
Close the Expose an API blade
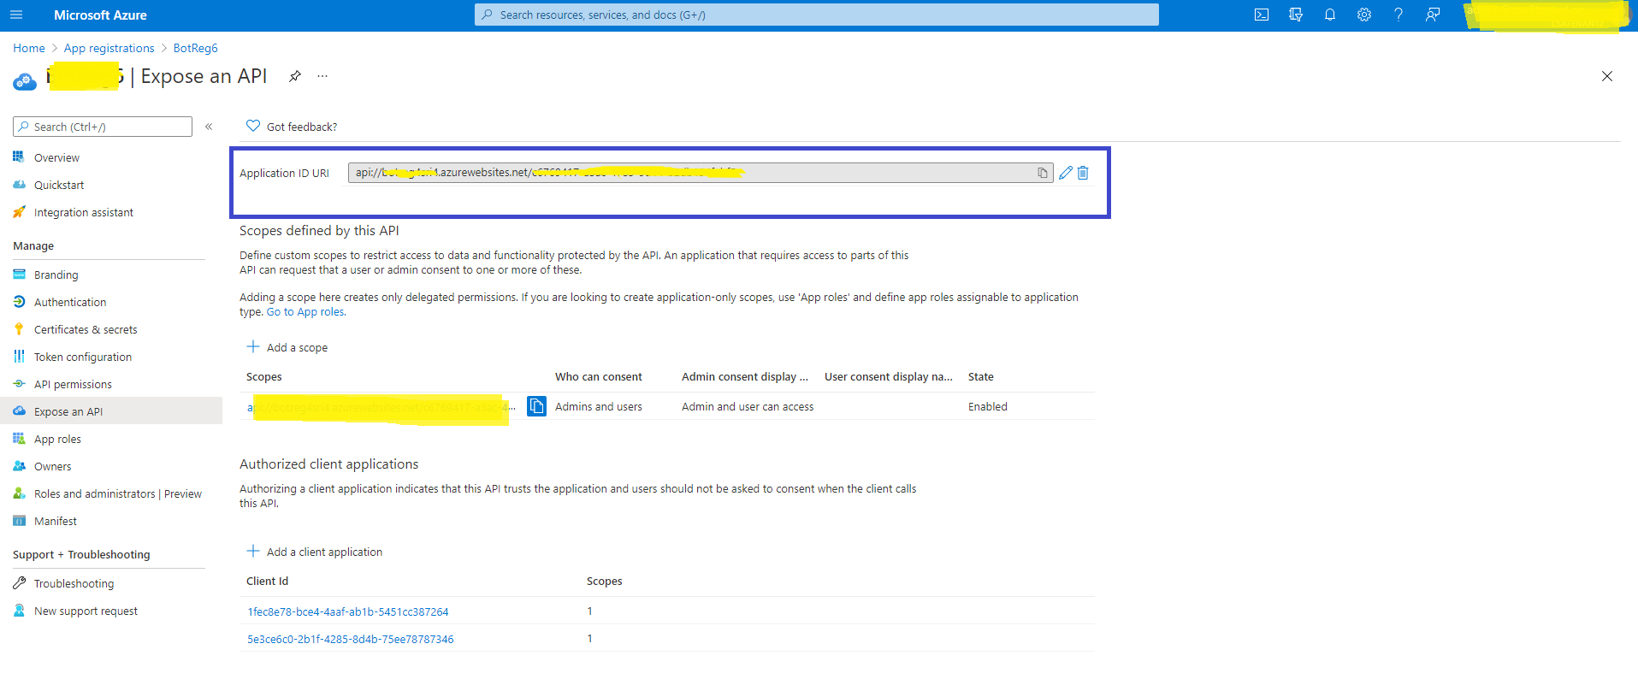(1607, 76)
